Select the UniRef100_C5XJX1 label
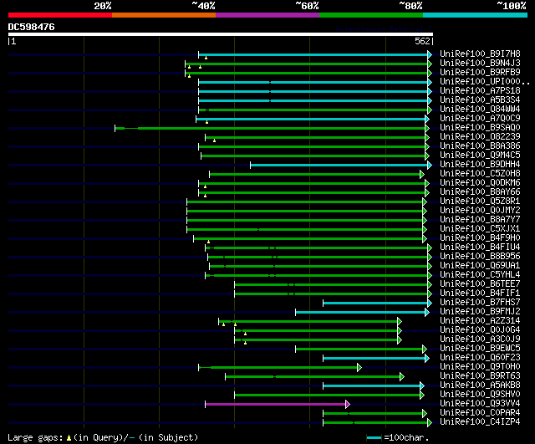Viewport: 535px width, 444px height. [480, 228]
